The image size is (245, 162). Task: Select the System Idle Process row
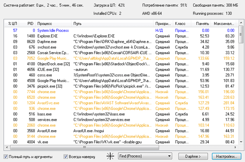pyautogui.click(x=52, y=30)
